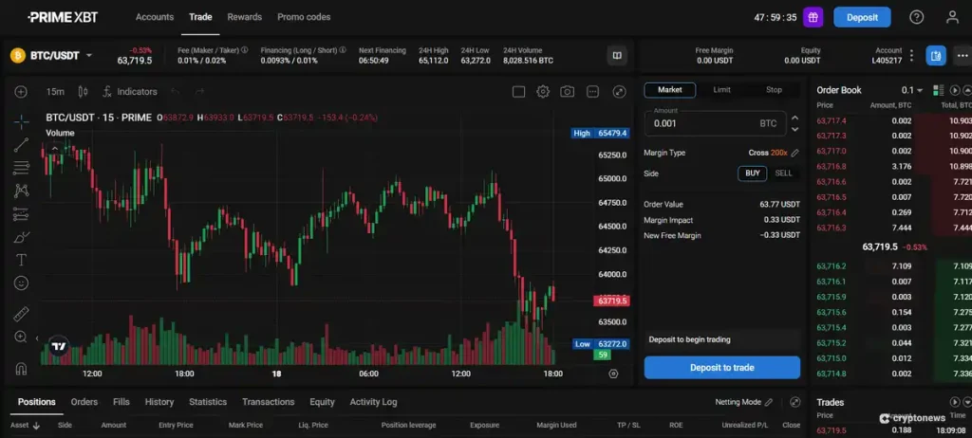Screen dimensions: 972x438
Task: Open the chart more-options box icon
Action: (592, 92)
